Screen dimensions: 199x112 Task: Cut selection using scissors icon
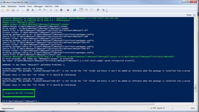[x=18, y=10]
